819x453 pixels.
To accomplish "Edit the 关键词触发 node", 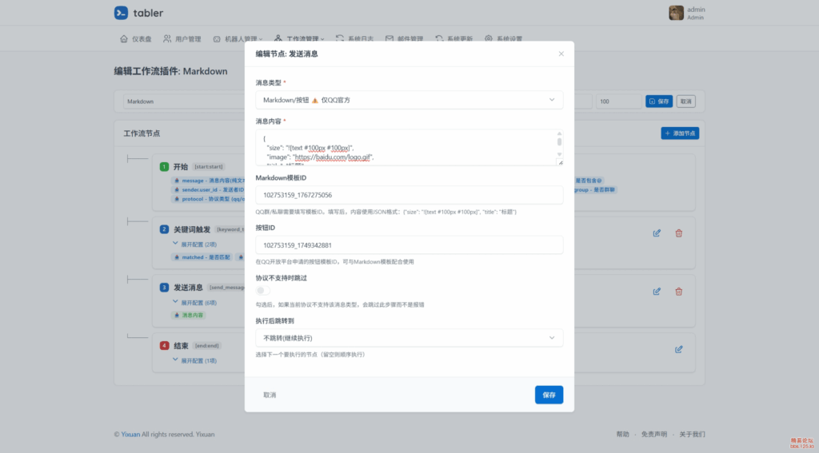I will [x=657, y=233].
